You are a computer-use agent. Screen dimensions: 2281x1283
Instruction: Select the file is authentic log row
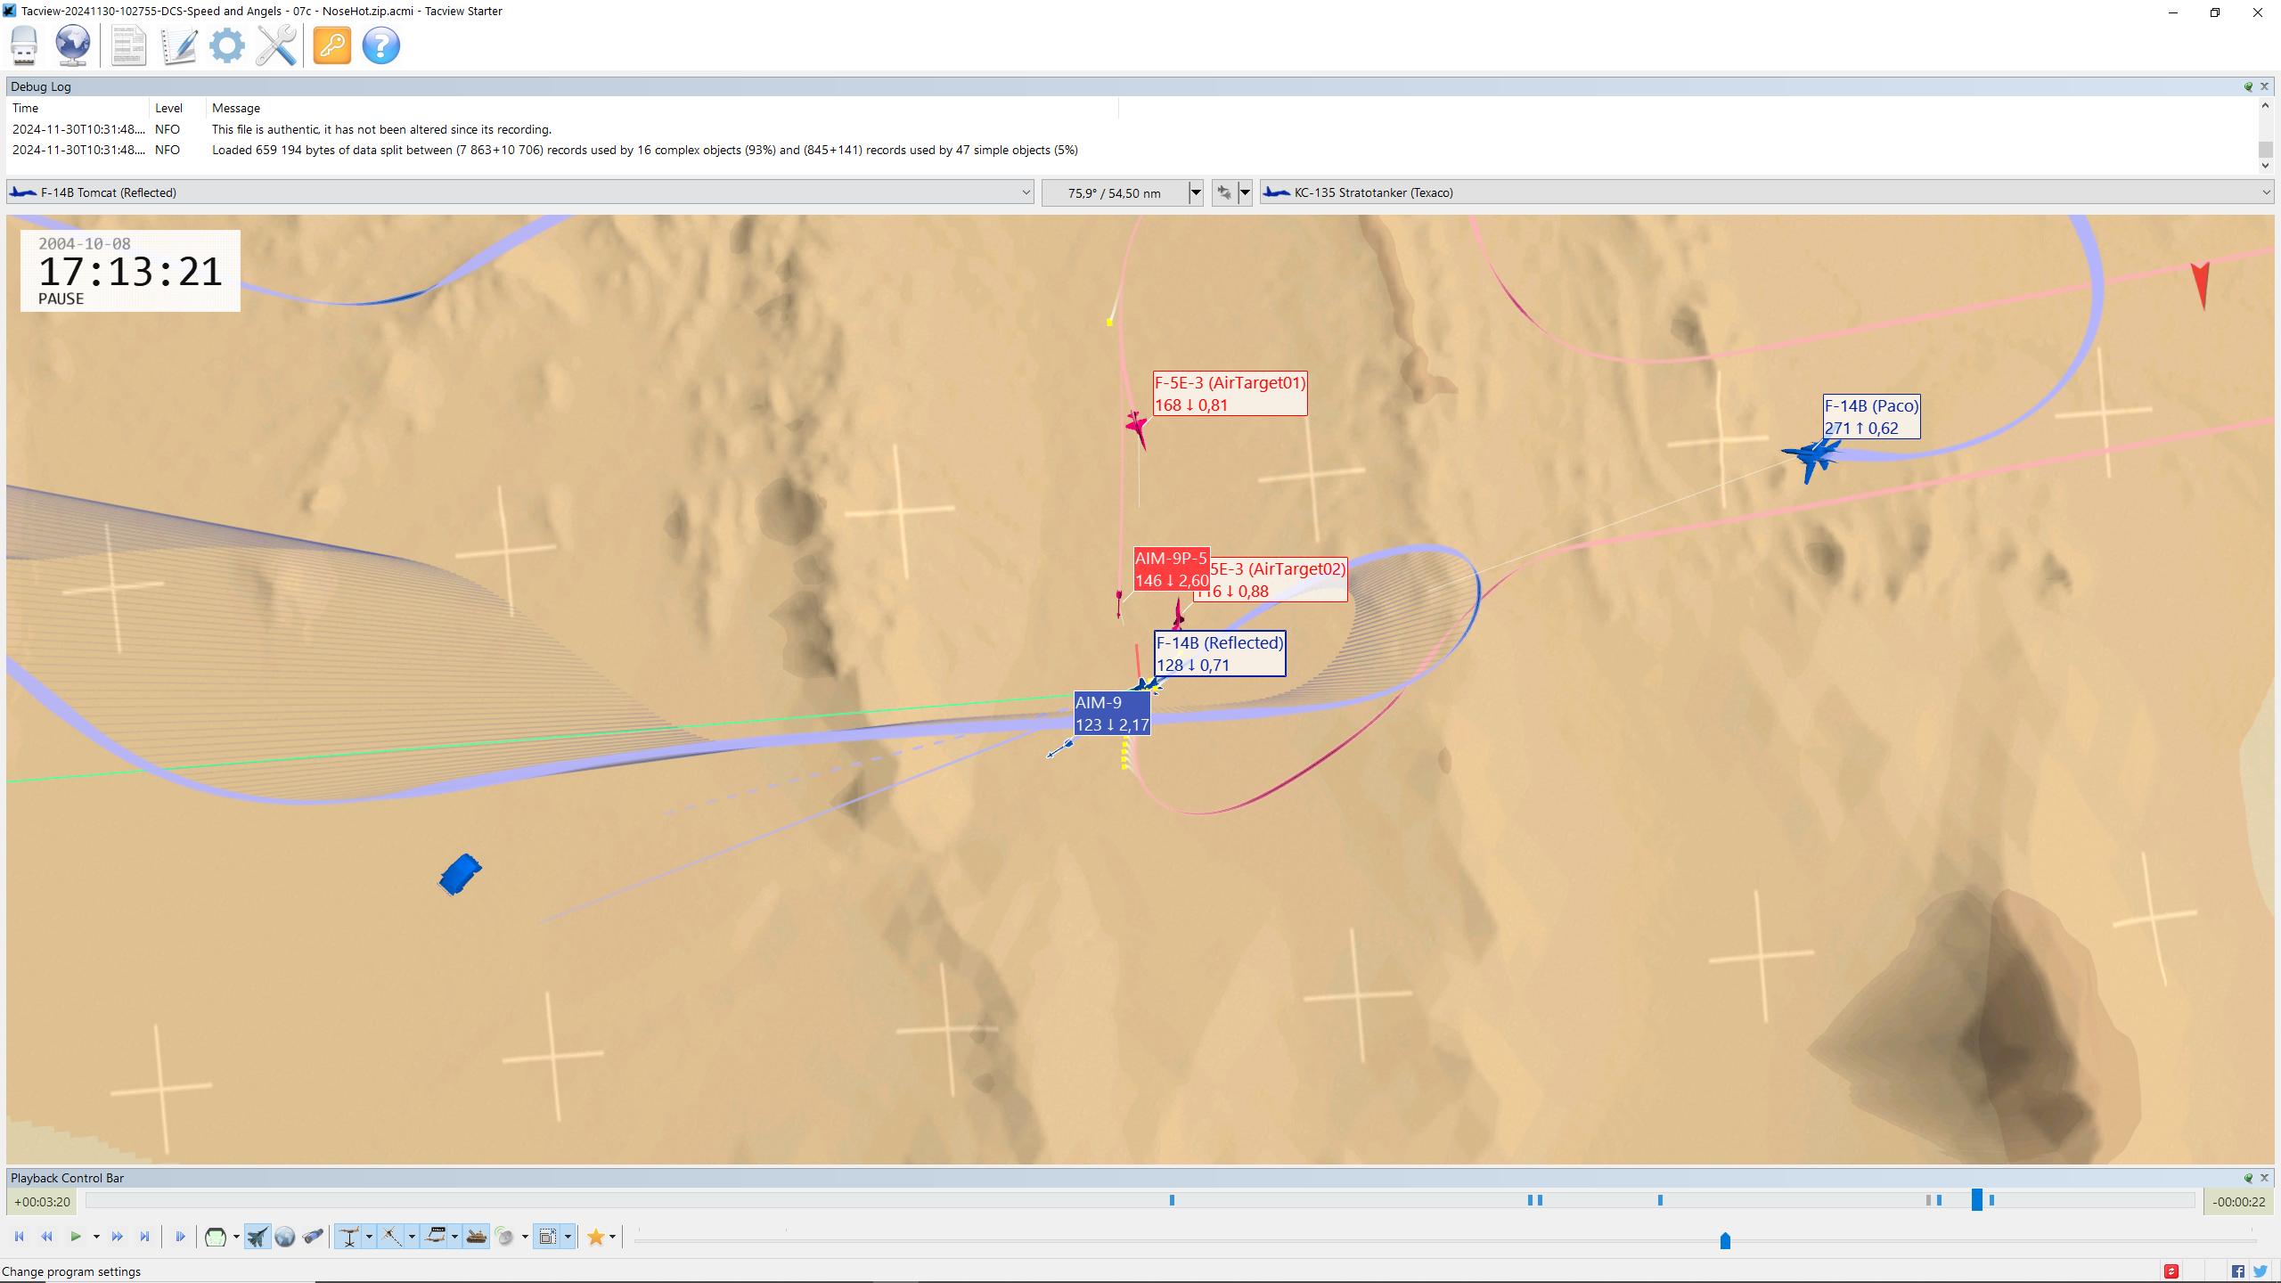(x=1132, y=129)
